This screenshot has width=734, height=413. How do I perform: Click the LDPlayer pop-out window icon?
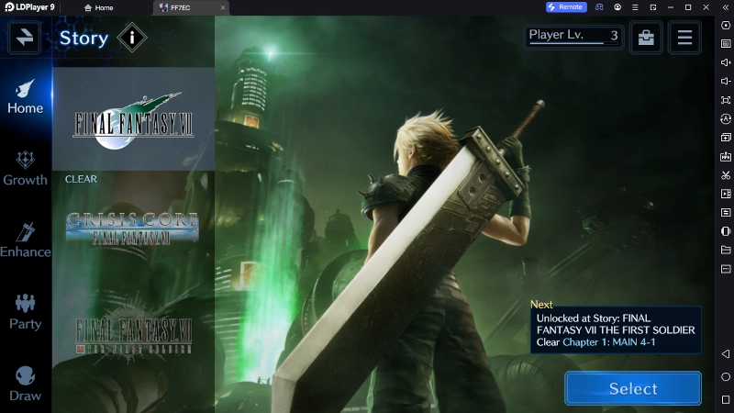point(653,7)
